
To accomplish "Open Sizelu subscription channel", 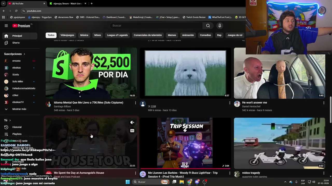I will 20,75.
